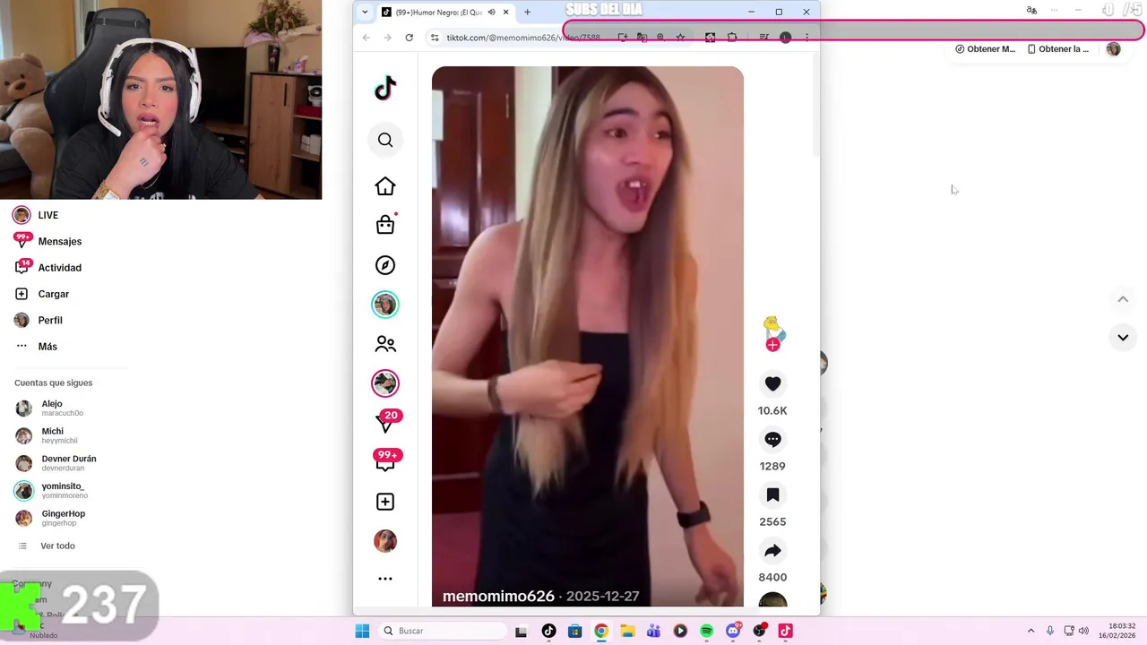Image resolution: width=1147 pixels, height=645 pixels.
Task: Open the Activity icon with badge 20
Action: pyautogui.click(x=386, y=421)
